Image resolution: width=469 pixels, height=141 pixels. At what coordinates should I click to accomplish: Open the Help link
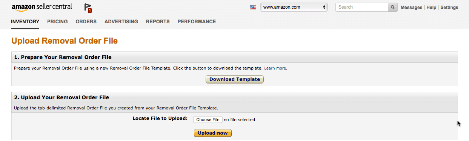click(x=431, y=8)
